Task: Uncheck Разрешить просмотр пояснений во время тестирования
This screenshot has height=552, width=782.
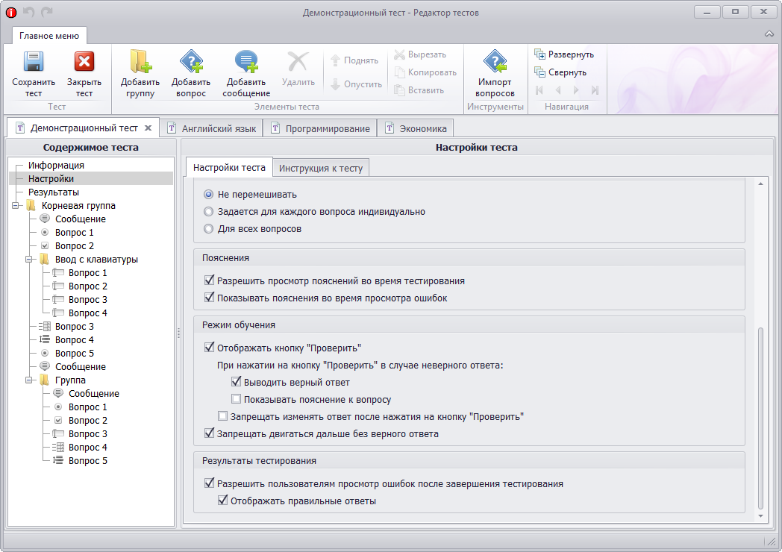Action: click(x=210, y=280)
